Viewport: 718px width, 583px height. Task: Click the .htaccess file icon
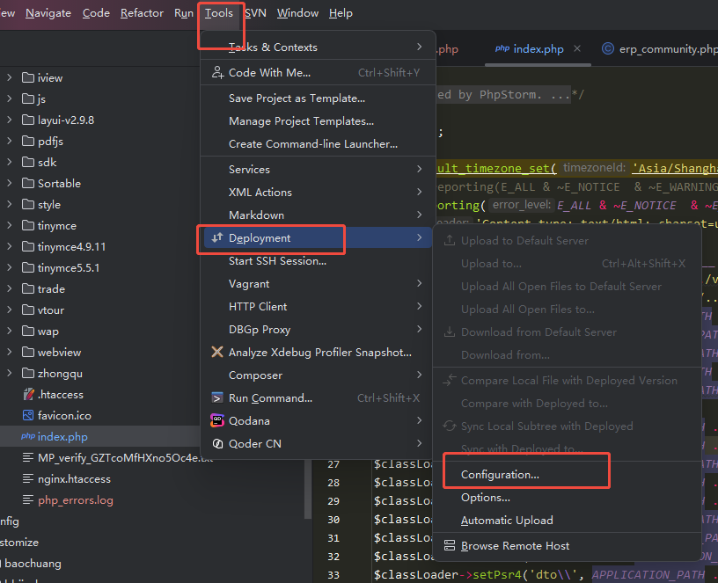click(x=28, y=394)
